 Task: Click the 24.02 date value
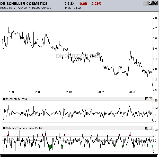click(77, 8)
